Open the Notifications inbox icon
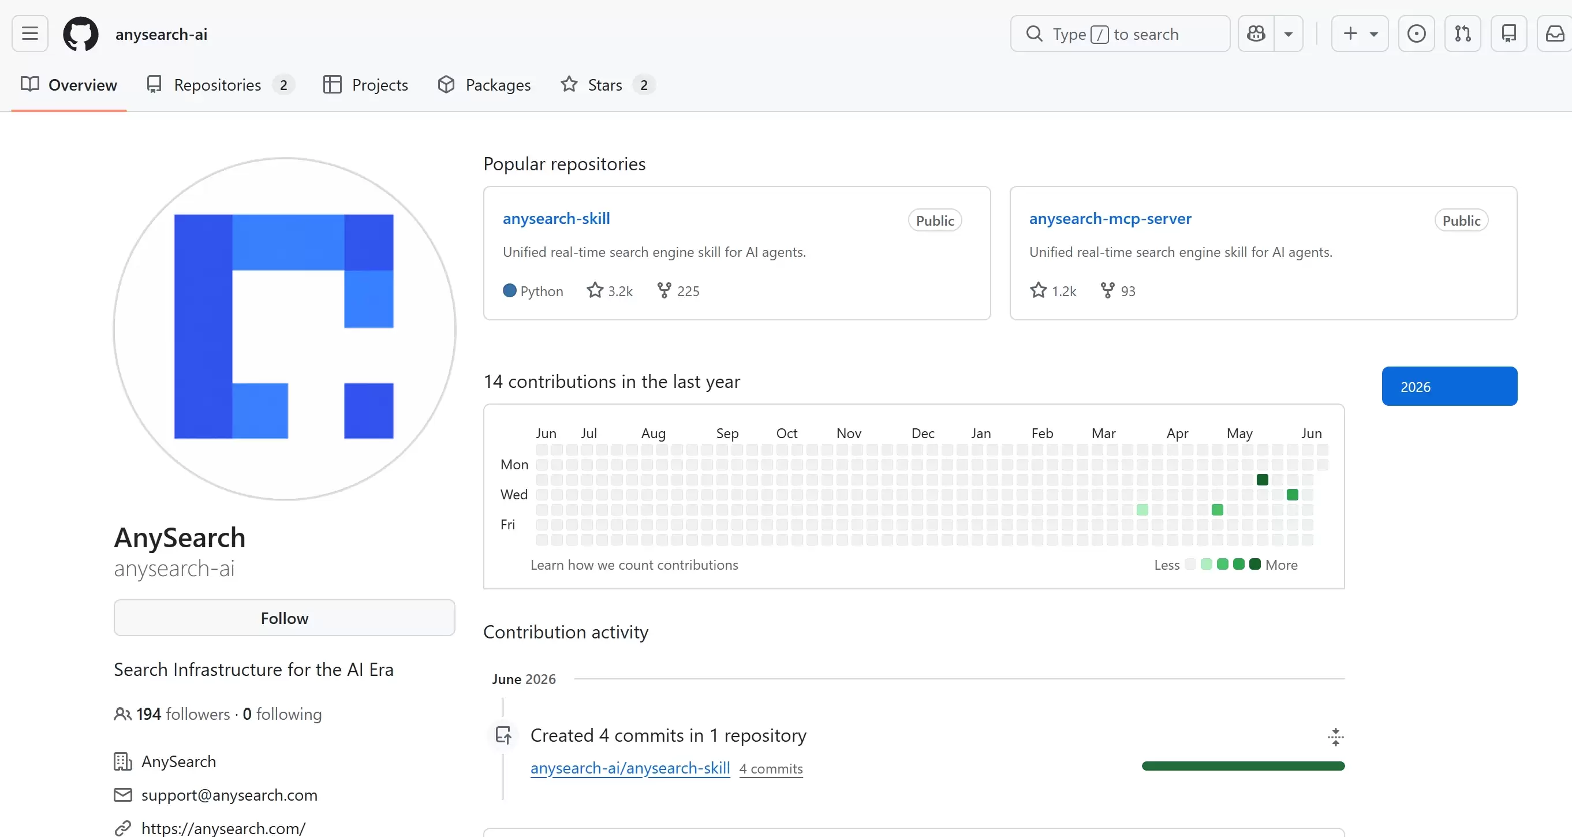This screenshot has height=837, width=1572. click(x=1554, y=33)
